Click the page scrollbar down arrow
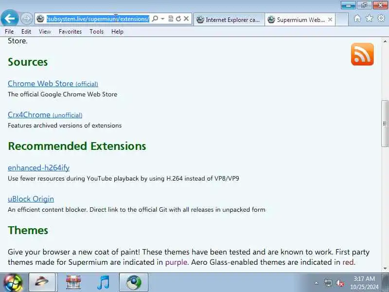The width and height of the screenshot is (389, 292). click(385, 269)
